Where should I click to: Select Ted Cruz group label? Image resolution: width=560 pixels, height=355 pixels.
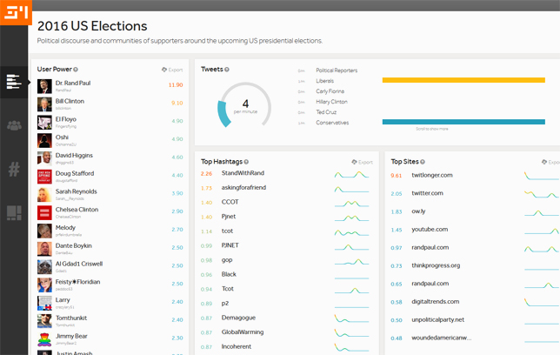326,112
